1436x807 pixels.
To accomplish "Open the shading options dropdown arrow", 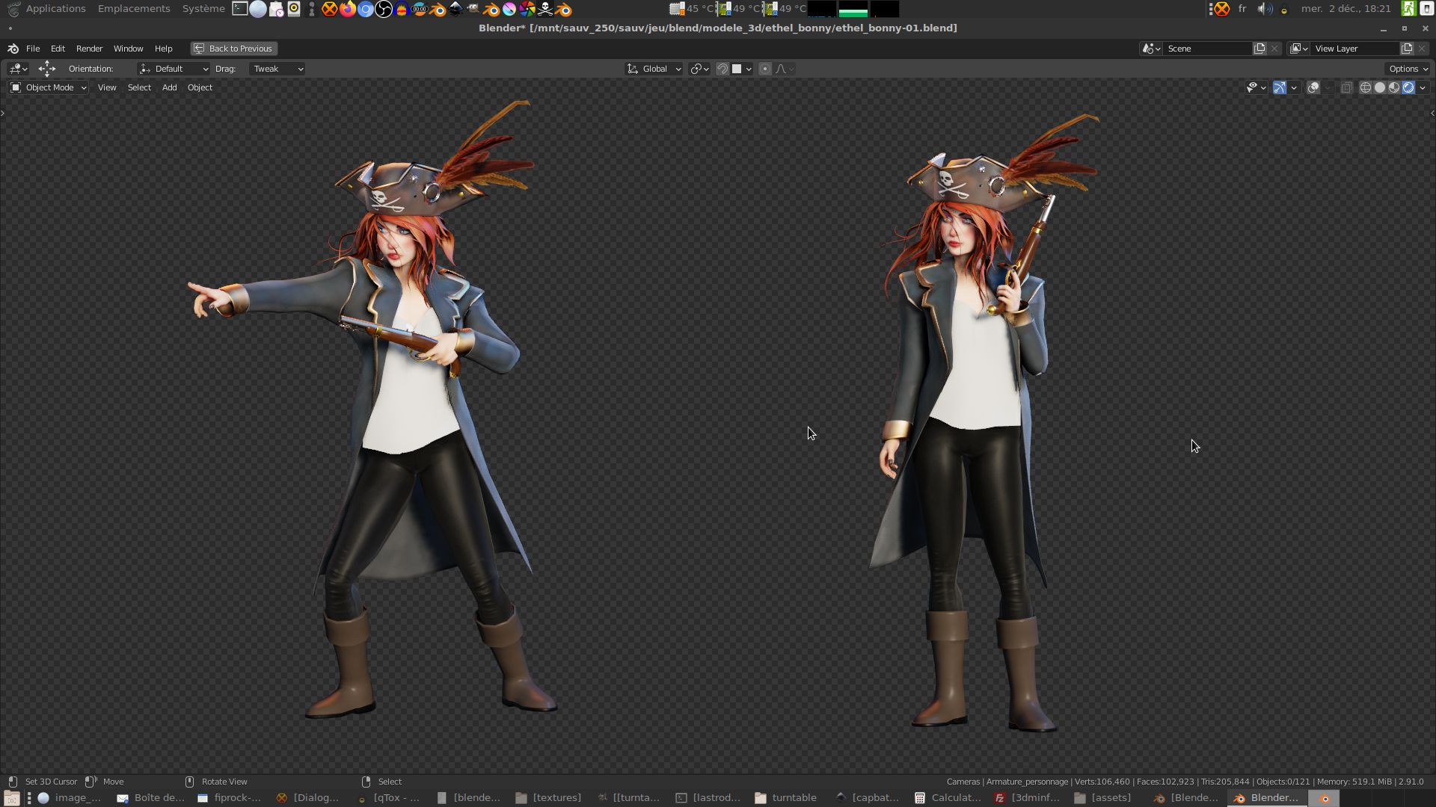I will [x=1423, y=87].
